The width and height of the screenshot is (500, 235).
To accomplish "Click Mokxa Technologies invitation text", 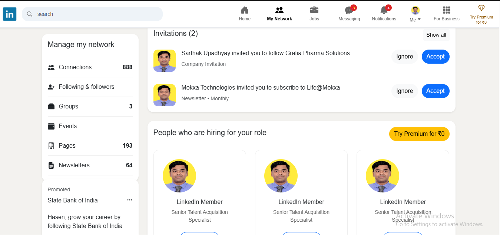I will 261,88.
